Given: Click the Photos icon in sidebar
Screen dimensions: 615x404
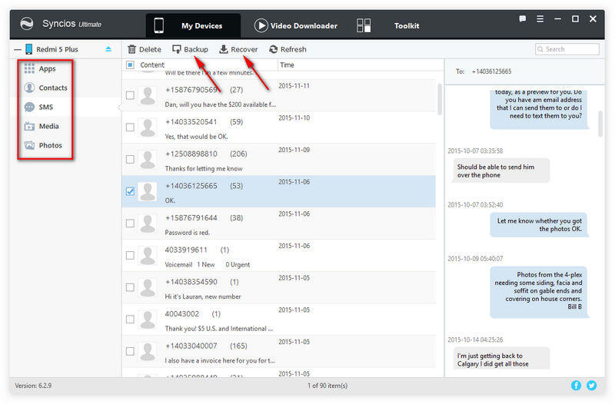Looking at the screenshot, I should (x=29, y=145).
